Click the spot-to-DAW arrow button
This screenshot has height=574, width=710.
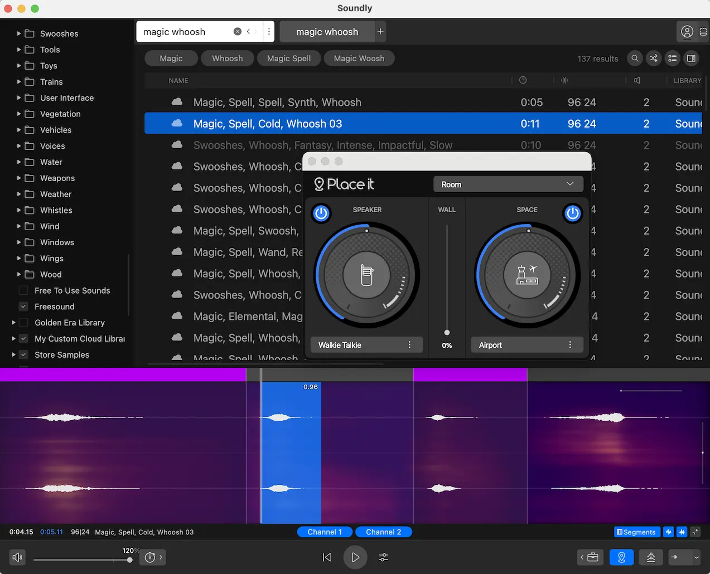pos(674,557)
